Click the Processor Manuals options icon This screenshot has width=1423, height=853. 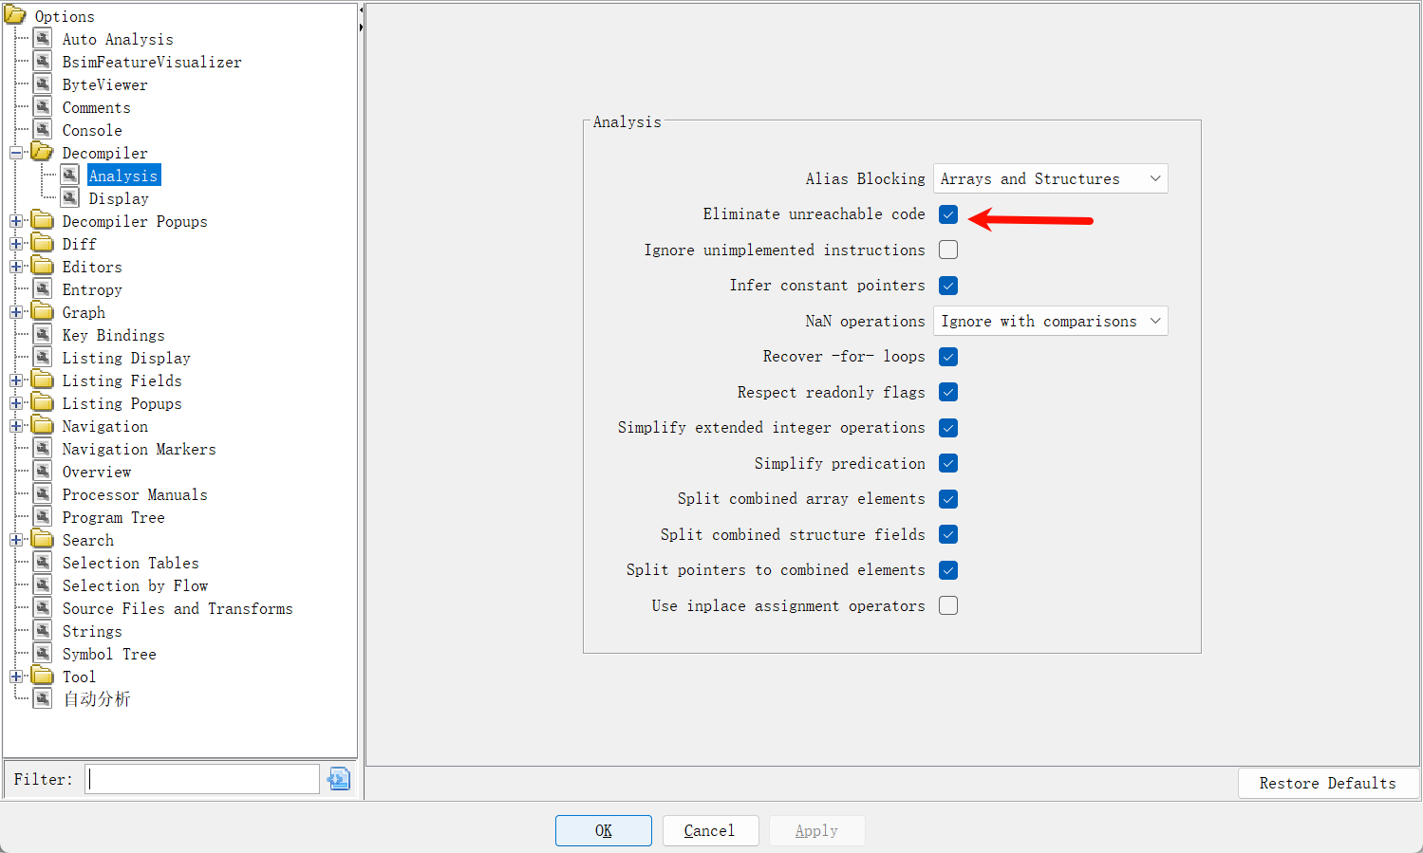43,494
